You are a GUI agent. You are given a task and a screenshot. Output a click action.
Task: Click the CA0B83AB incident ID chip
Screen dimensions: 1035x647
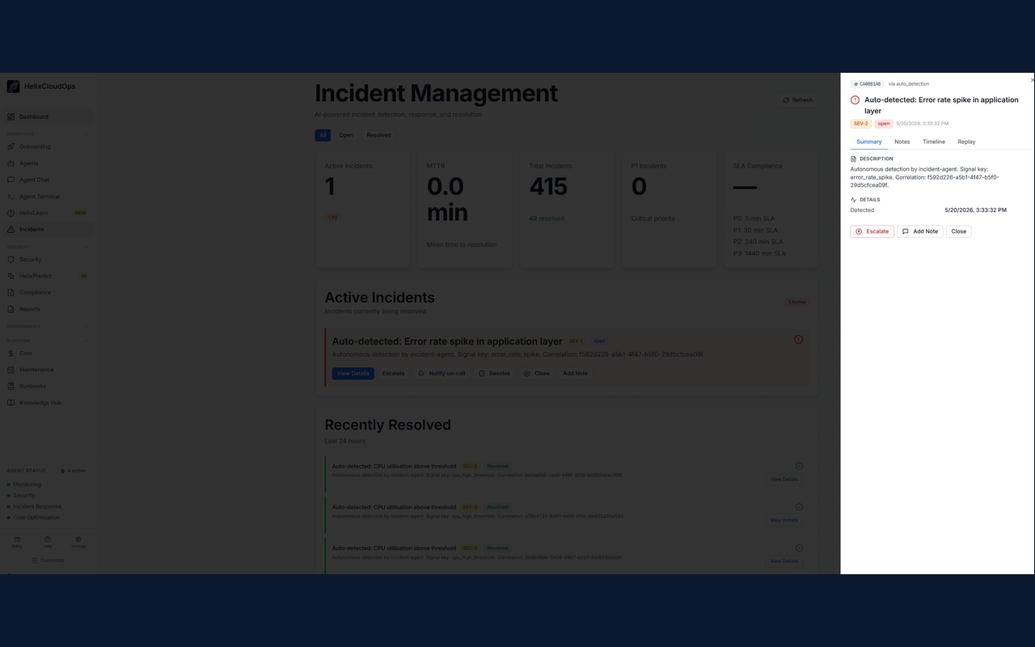point(867,84)
